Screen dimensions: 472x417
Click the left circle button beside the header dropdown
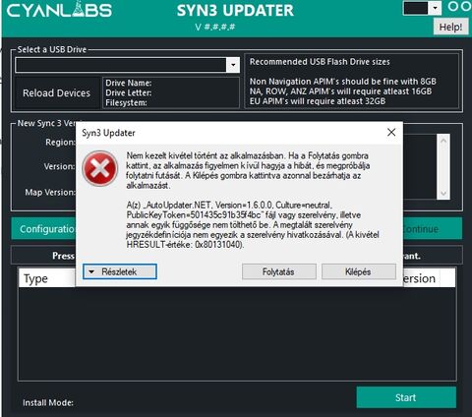453,7
